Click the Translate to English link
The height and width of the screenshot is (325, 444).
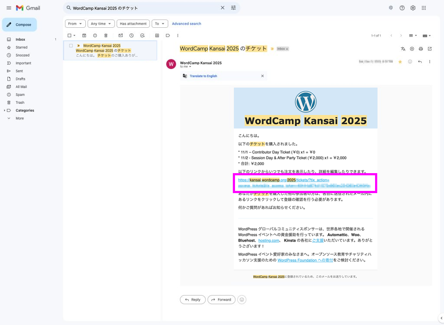click(203, 76)
